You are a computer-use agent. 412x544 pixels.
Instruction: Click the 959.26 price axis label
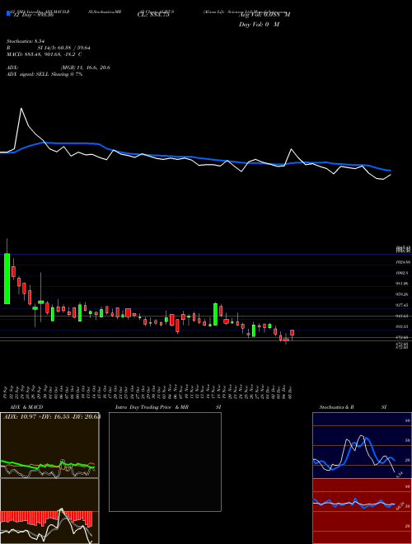[404, 294]
